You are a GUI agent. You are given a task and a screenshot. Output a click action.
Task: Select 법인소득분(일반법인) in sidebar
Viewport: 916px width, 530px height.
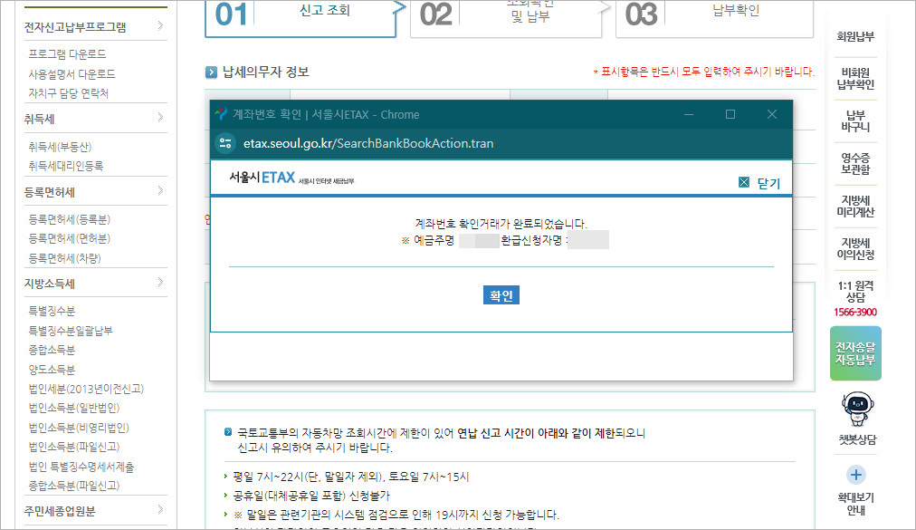coord(74,409)
